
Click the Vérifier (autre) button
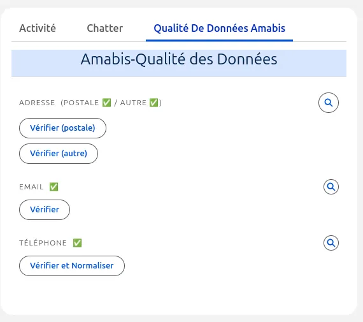(x=59, y=154)
